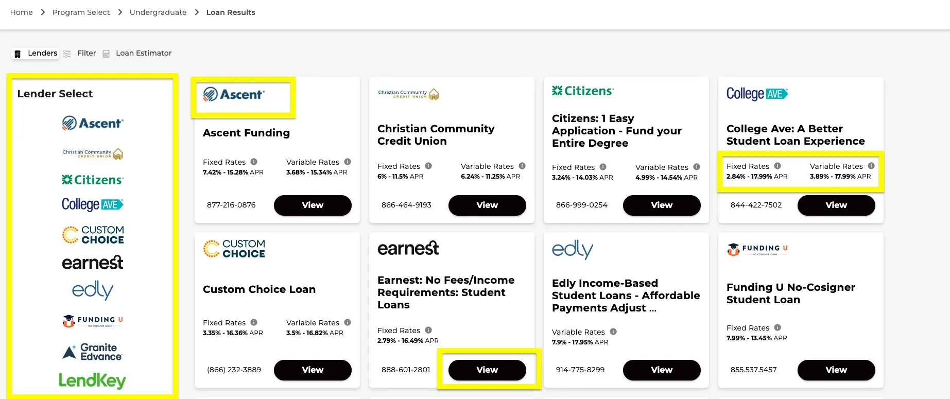The width and height of the screenshot is (950, 399).
Task: Click the Granite Edvance logo in Lender Select
Action: point(92,351)
